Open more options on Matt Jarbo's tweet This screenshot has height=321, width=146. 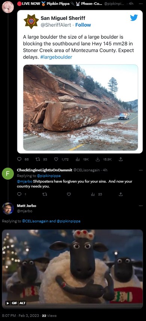coord(141,205)
